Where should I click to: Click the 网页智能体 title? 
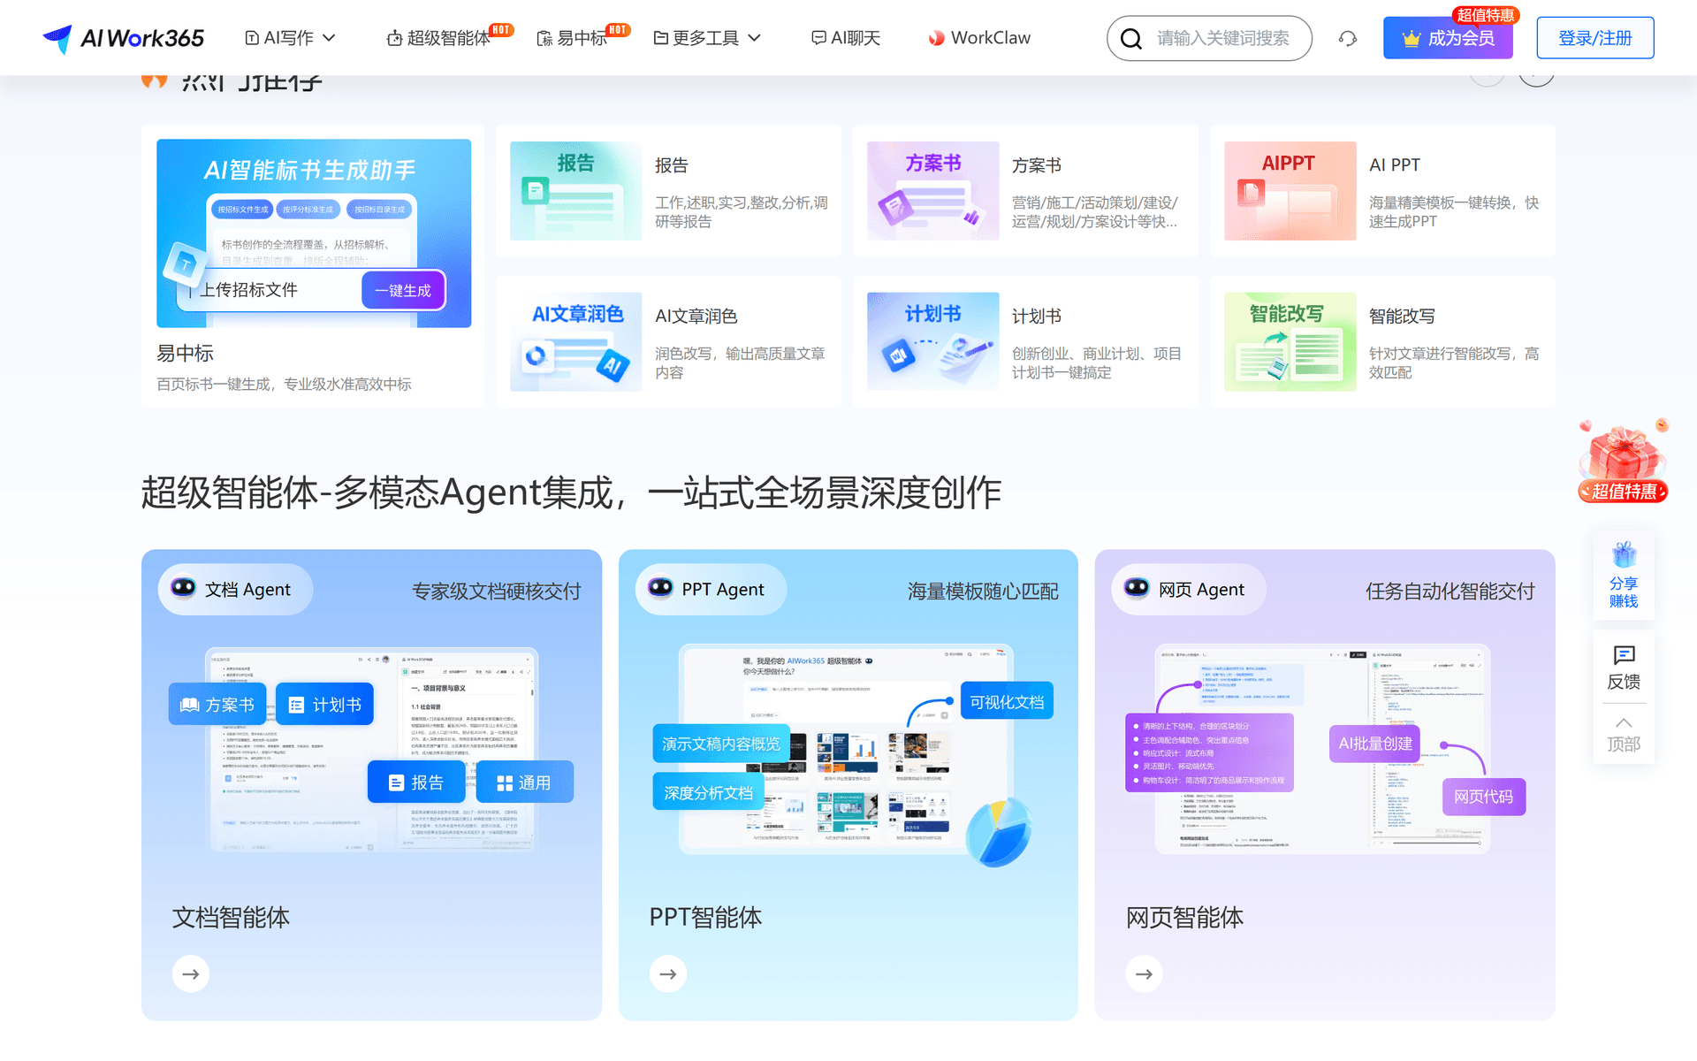click(1184, 917)
